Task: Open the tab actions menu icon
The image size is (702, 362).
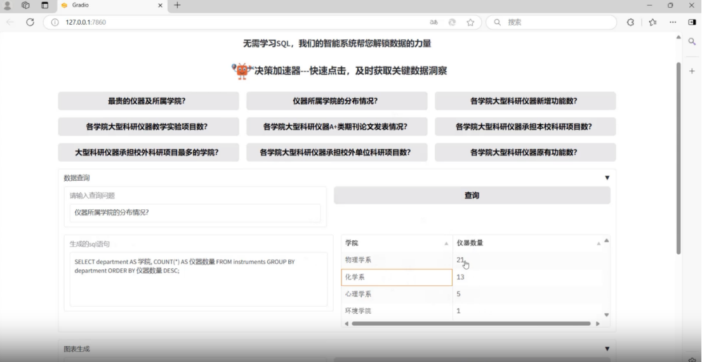Action: point(45,5)
